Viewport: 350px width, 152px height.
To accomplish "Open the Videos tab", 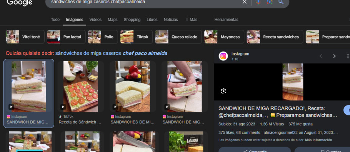I will pyautogui.click(x=95, y=20).
